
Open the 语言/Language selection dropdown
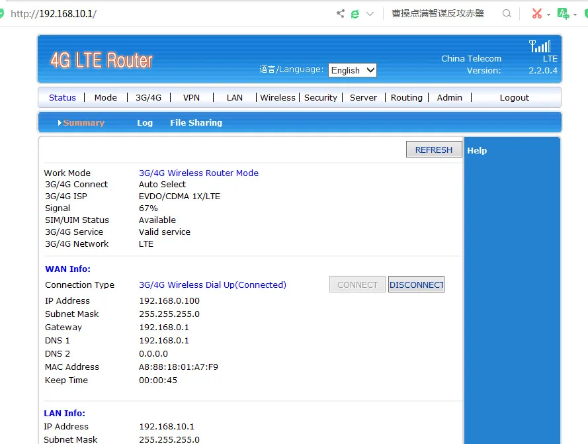pos(352,69)
